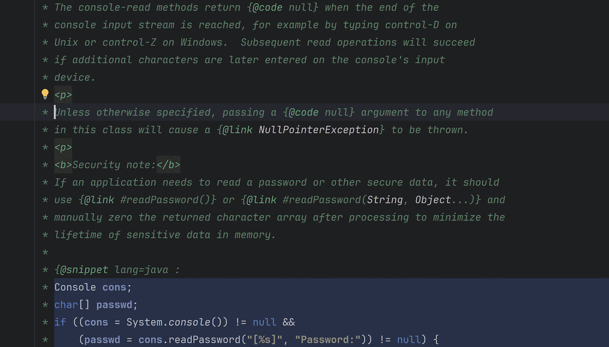This screenshot has width=609, height=347.
Task: Open the NullPointerException link reference
Action: pyautogui.click(x=319, y=130)
